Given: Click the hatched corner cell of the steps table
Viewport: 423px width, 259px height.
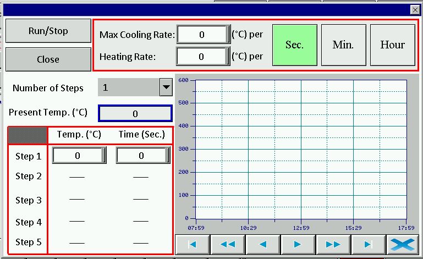Looking at the screenshot, I should pyautogui.click(x=28, y=135).
